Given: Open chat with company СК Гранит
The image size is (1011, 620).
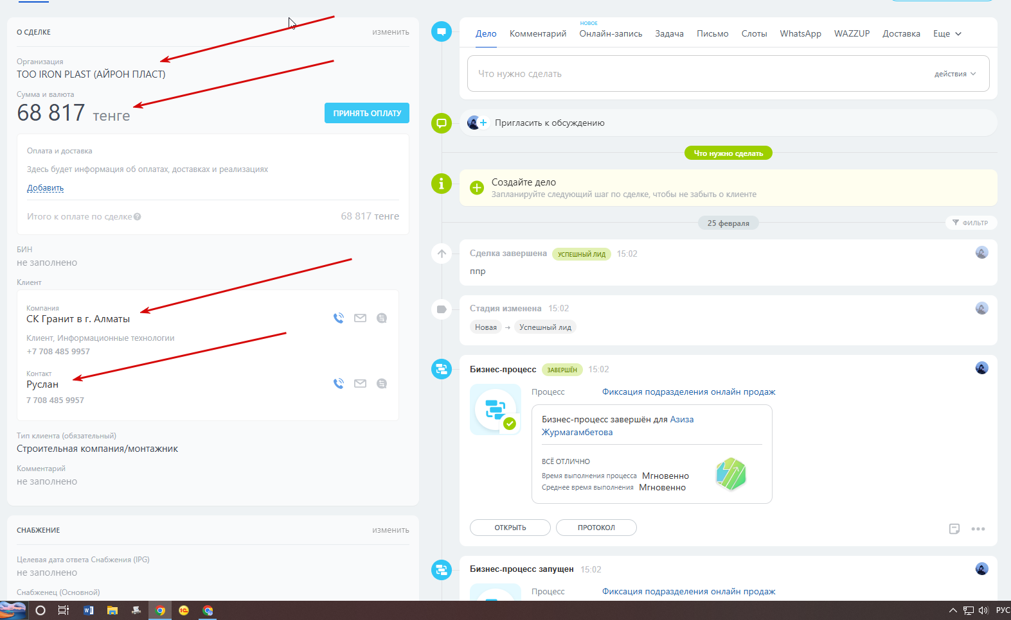Looking at the screenshot, I should (382, 318).
